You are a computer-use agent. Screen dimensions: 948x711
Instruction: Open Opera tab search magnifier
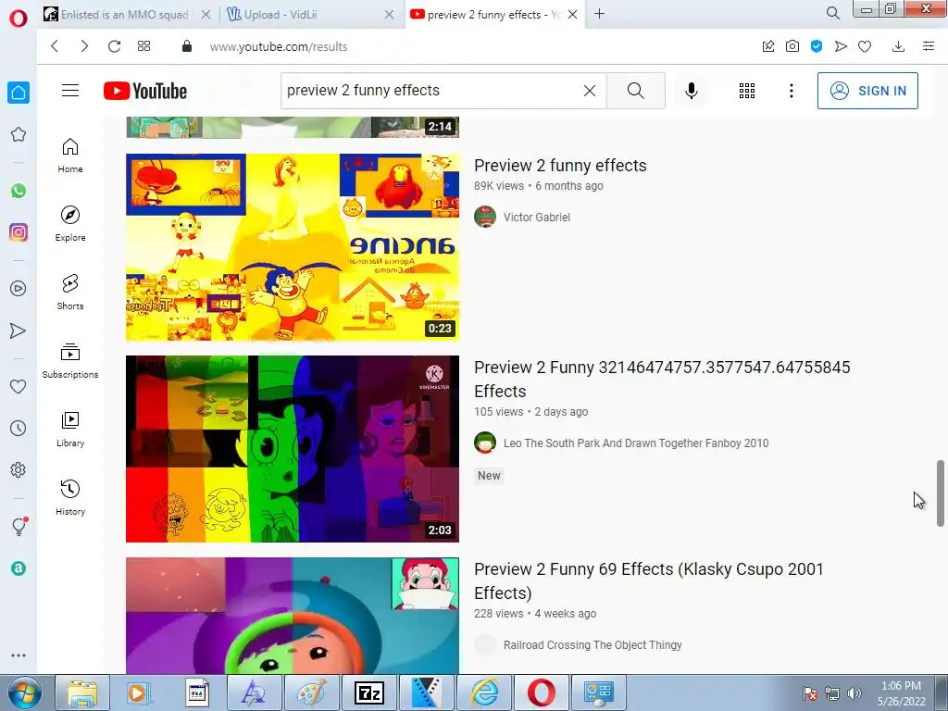coord(833,13)
